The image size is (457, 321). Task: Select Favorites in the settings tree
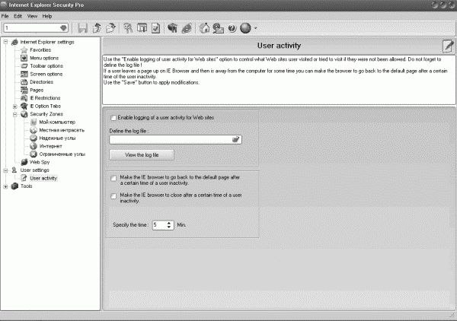[40, 49]
